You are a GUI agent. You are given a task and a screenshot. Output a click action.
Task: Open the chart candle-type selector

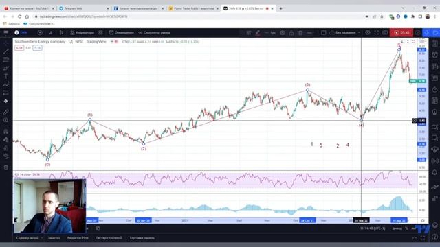pyautogui.click(x=61, y=33)
